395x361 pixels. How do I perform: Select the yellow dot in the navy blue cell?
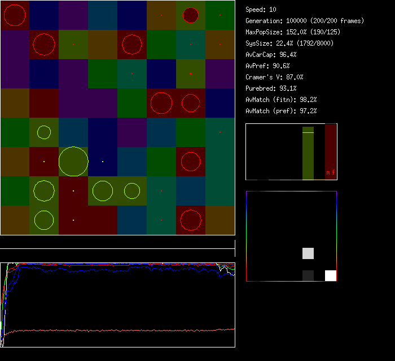(x=103, y=162)
